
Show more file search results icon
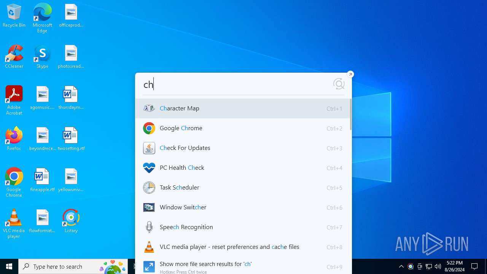pyautogui.click(x=149, y=267)
